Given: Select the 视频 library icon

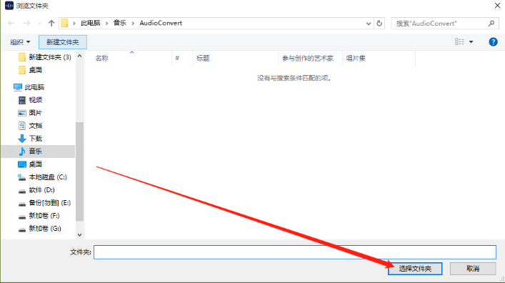Looking at the screenshot, I should (22, 100).
